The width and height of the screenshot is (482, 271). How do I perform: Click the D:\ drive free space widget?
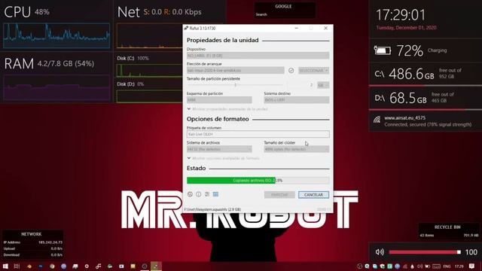(x=426, y=99)
